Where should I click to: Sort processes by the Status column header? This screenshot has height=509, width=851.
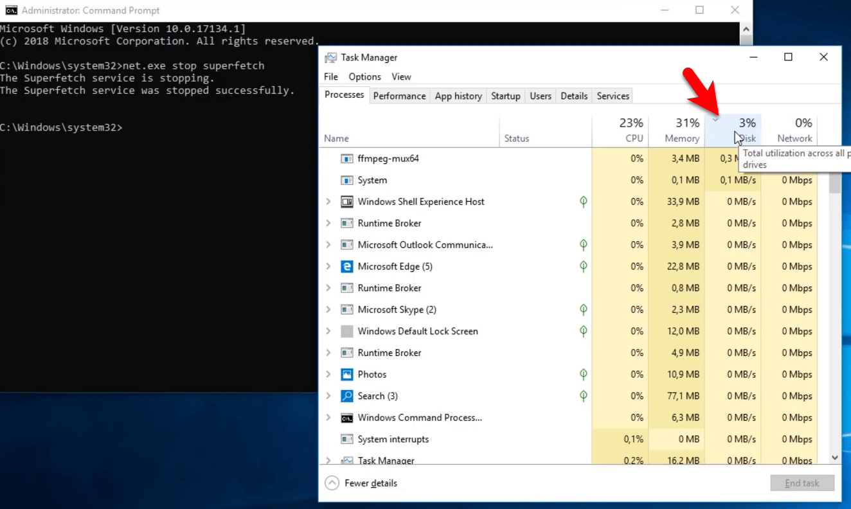click(546, 130)
